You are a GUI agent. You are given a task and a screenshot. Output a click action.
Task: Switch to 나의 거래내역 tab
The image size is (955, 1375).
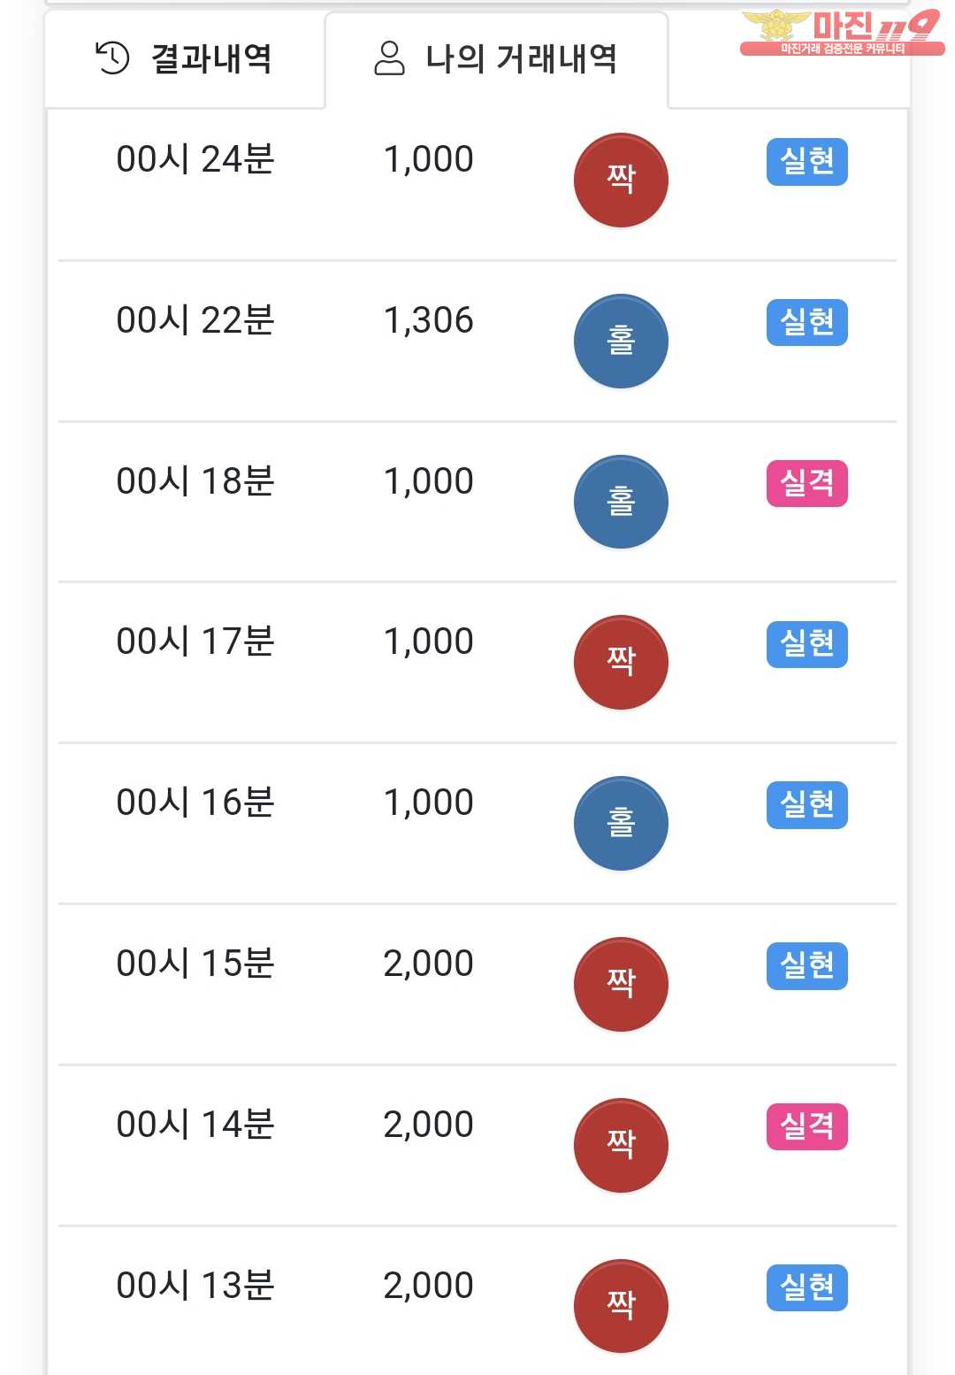click(496, 59)
